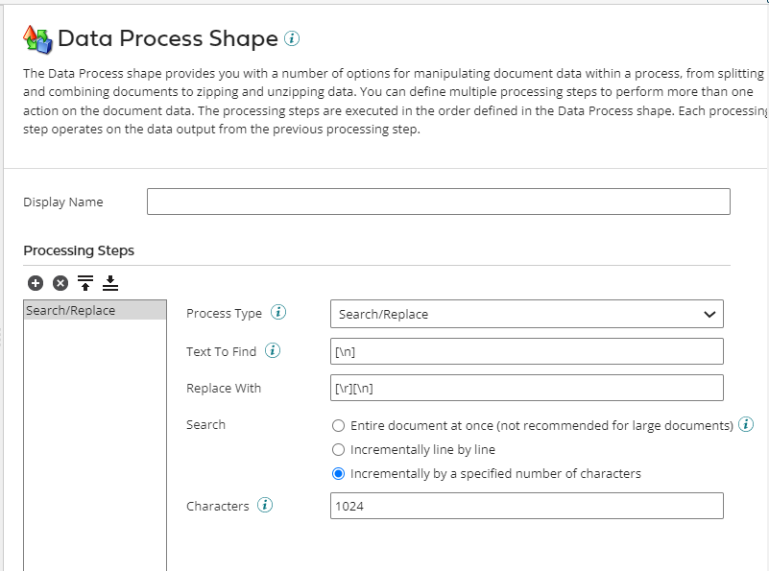Add a new processing step

tap(36, 282)
